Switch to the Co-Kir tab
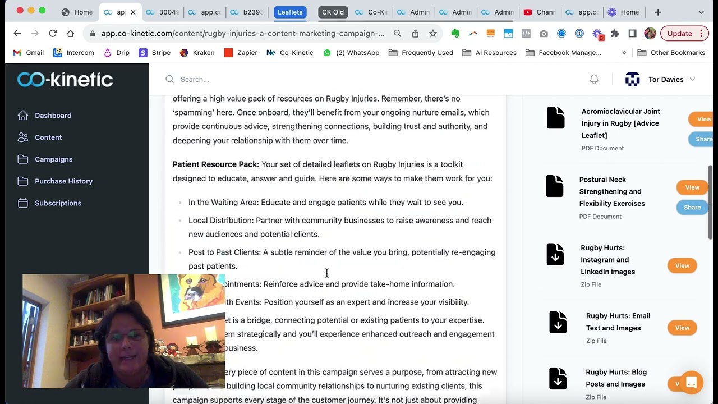 pyautogui.click(x=371, y=12)
